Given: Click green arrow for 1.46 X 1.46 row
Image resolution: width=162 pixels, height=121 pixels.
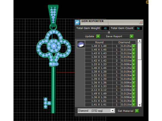Looking at the screenshot, I should (134, 68).
